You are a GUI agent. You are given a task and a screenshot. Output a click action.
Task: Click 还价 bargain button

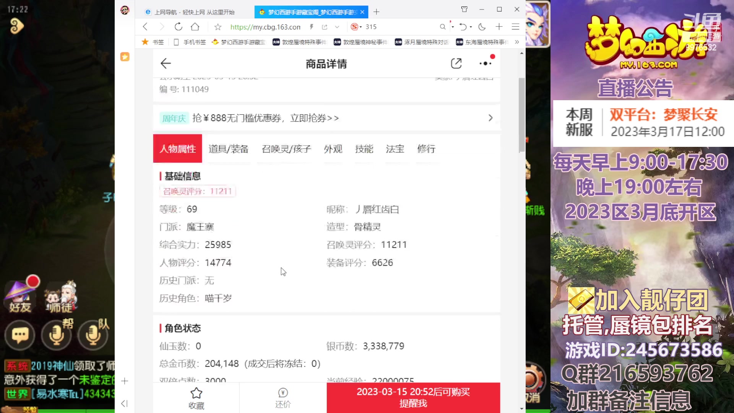283,398
